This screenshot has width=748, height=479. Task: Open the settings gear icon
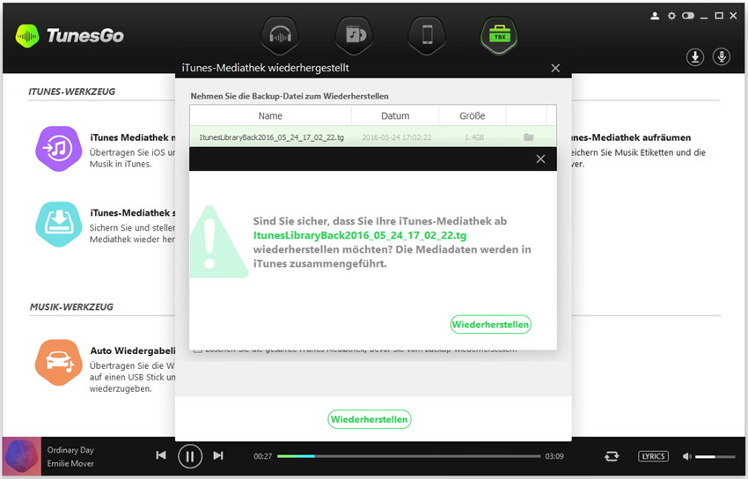point(671,16)
